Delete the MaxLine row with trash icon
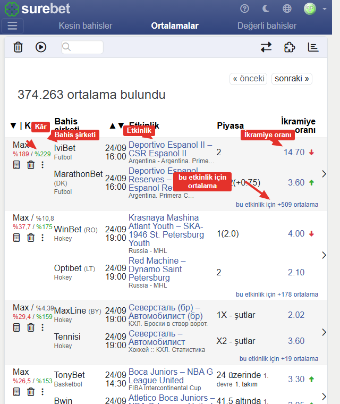Screen dimensions: 340x404 click(31, 327)
